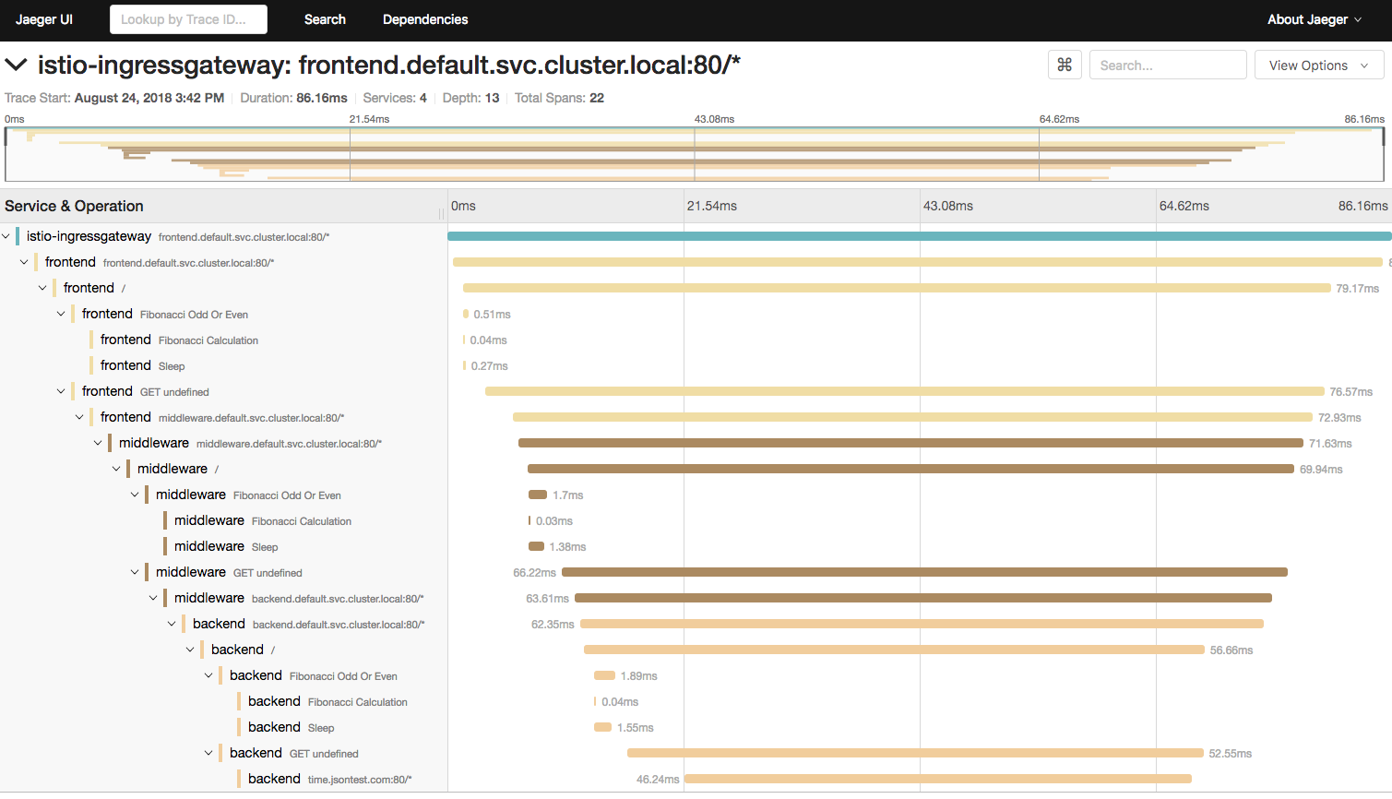Click the 79.17ms frontend span bar
This screenshot has width=1392, height=799.
tap(897, 288)
